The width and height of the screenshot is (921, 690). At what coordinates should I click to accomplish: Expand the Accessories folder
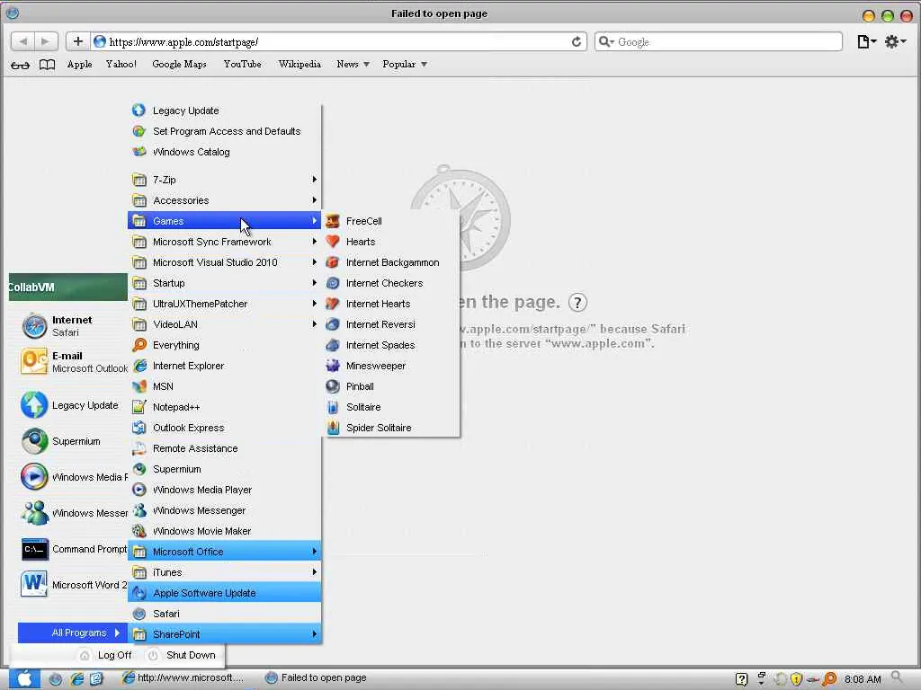click(224, 200)
